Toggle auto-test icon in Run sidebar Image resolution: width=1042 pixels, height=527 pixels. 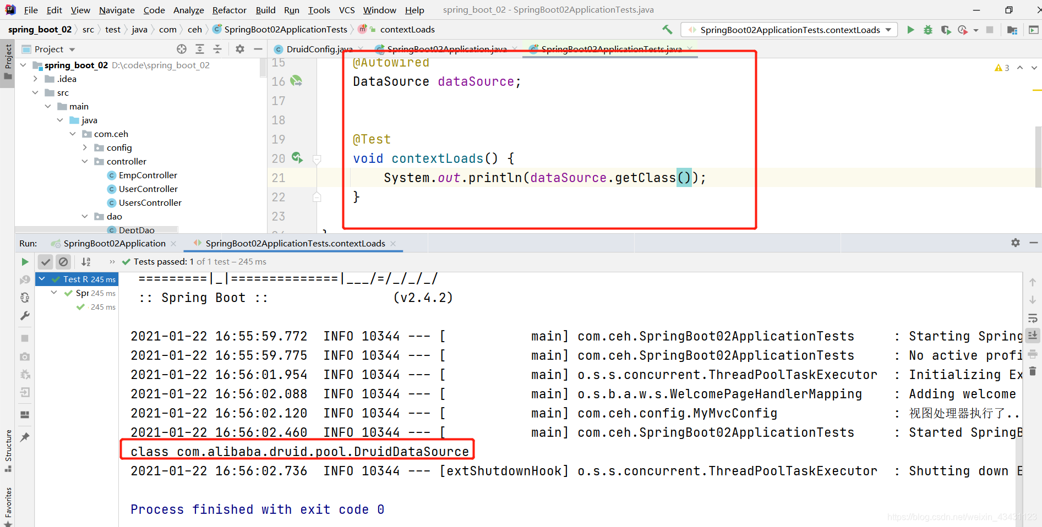click(x=25, y=298)
